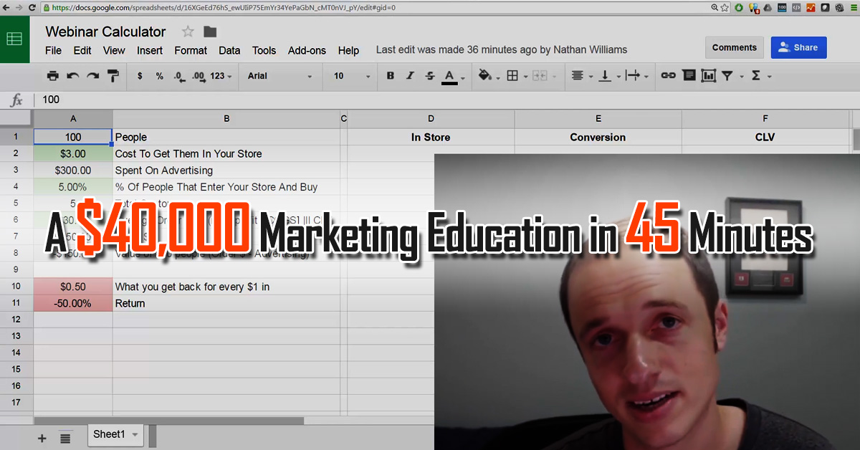Viewport: 860px width, 450px height.
Task: Open the 123 more formats dropdown
Action: pos(221,76)
